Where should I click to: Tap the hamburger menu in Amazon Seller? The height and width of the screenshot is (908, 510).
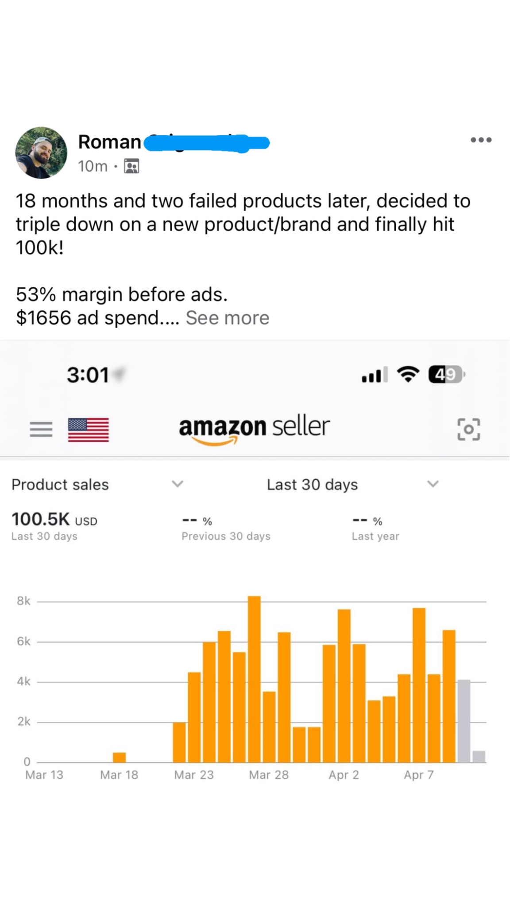[41, 429]
